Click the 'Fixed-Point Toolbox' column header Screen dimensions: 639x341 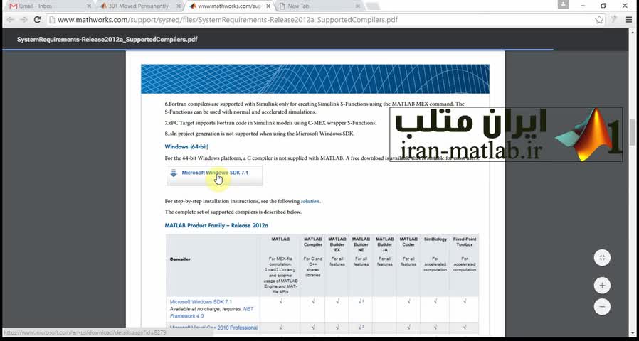coord(465,242)
